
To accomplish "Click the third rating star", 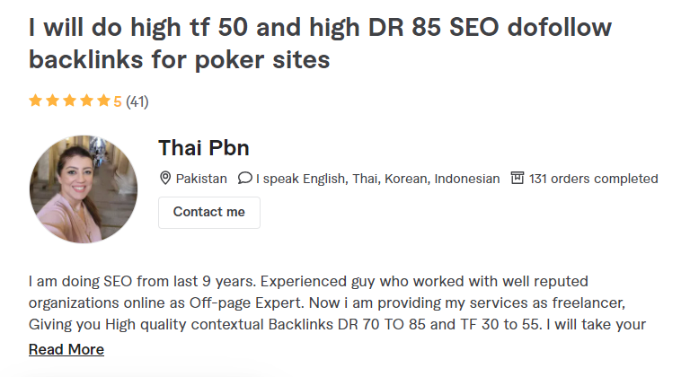I will click(69, 101).
